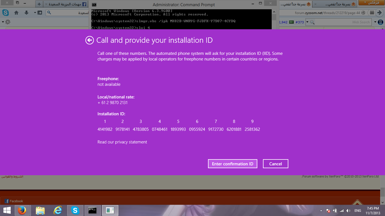Select installation ID group 4783805
385x216 pixels.
tap(141, 129)
